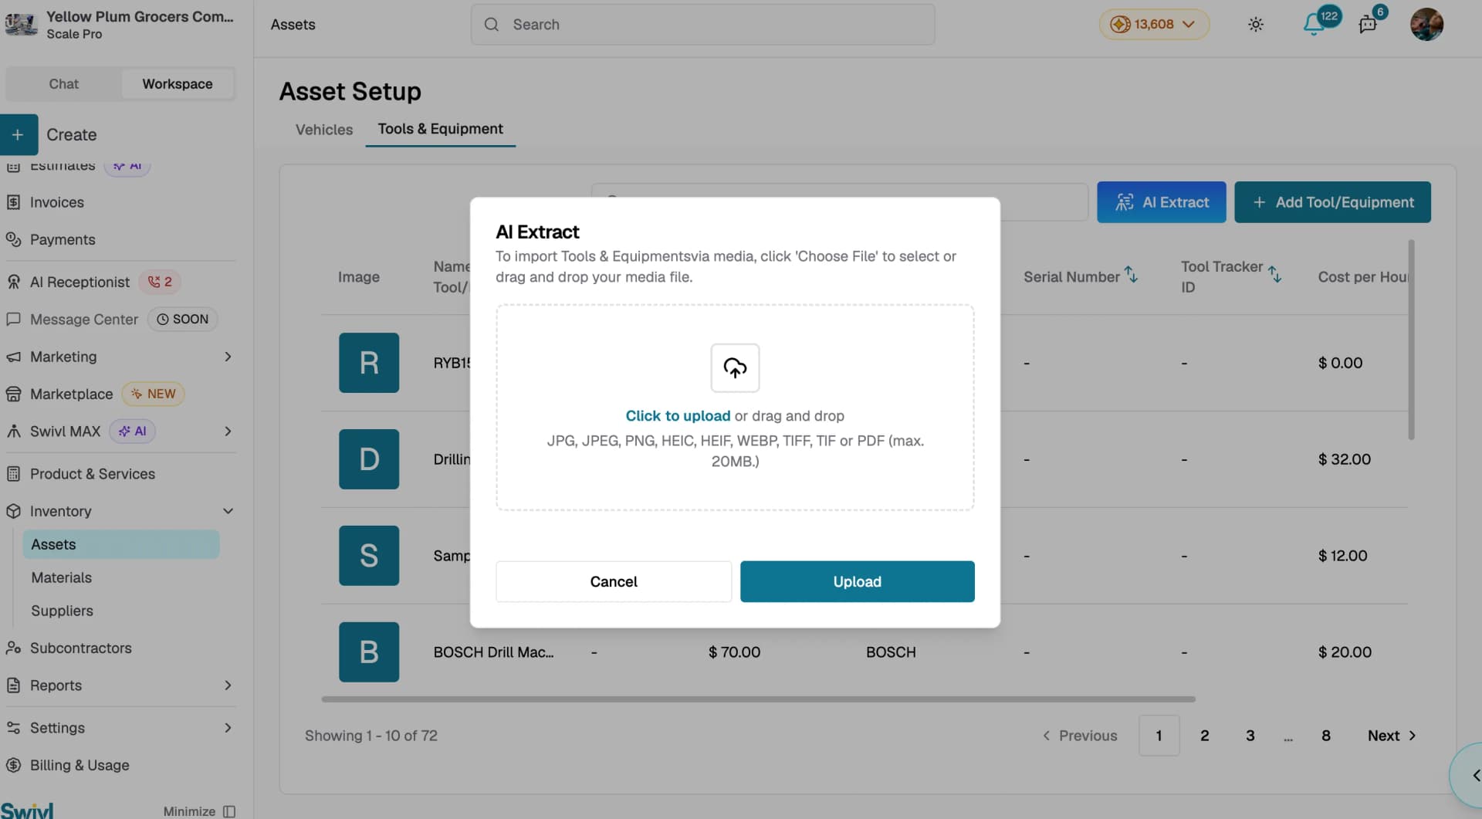The height and width of the screenshot is (819, 1482).
Task: Click the Cancel button
Action: point(614,581)
